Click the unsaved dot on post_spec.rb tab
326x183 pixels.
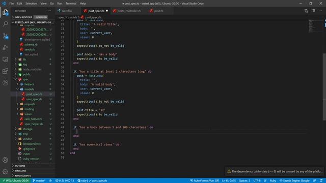(x=107, y=11)
